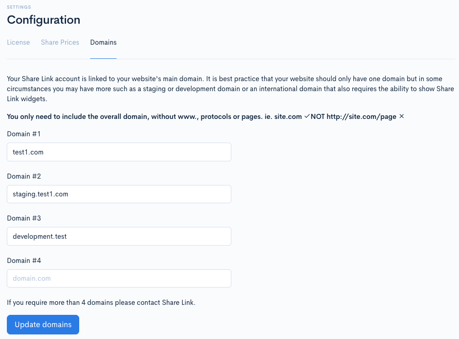
Task: Open the Share Prices tab
Action: [x=60, y=42]
